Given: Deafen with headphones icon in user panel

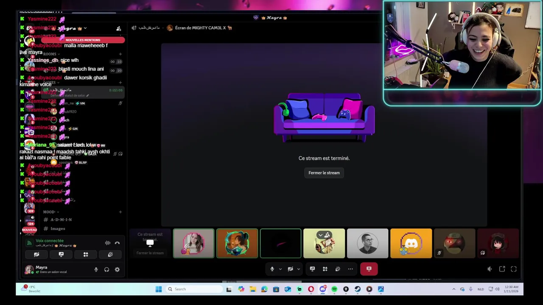Looking at the screenshot, I should 106,269.
